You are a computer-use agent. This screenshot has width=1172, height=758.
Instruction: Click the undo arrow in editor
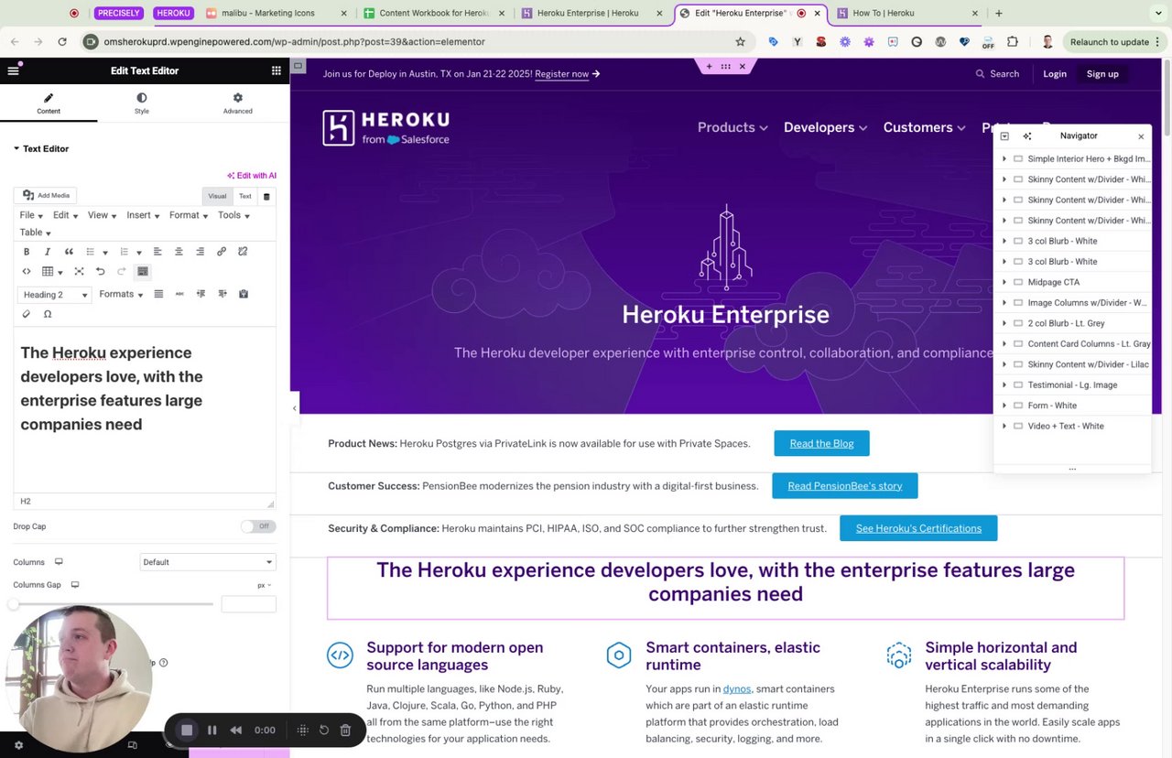pyautogui.click(x=100, y=272)
